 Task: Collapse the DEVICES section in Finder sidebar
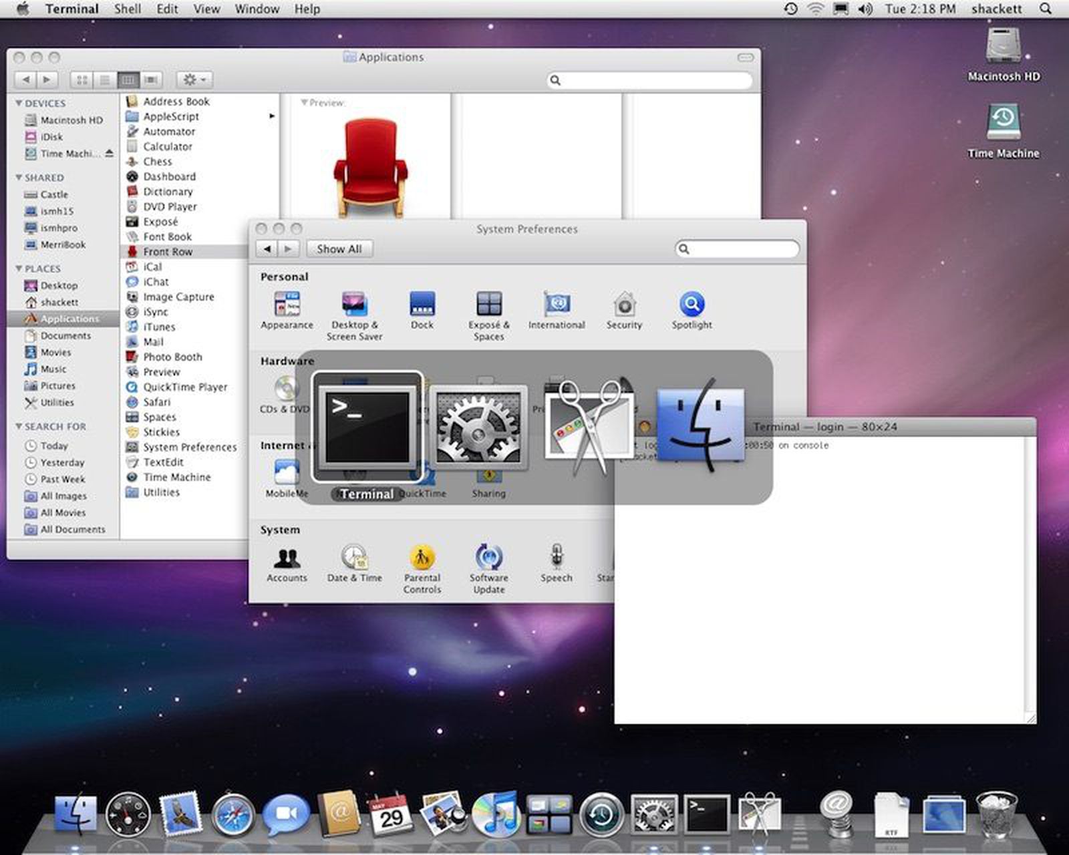(20, 104)
